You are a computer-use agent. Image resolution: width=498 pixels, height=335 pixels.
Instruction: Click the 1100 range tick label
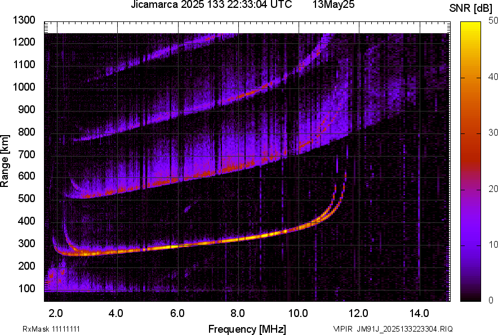24,64
